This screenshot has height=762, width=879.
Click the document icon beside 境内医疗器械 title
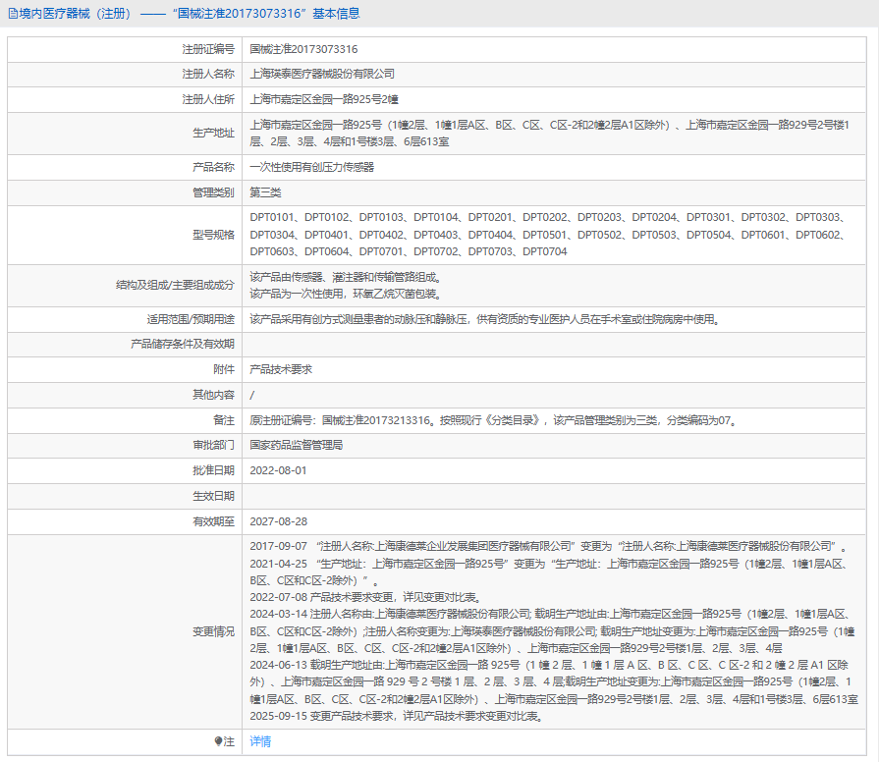[x=12, y=14]
